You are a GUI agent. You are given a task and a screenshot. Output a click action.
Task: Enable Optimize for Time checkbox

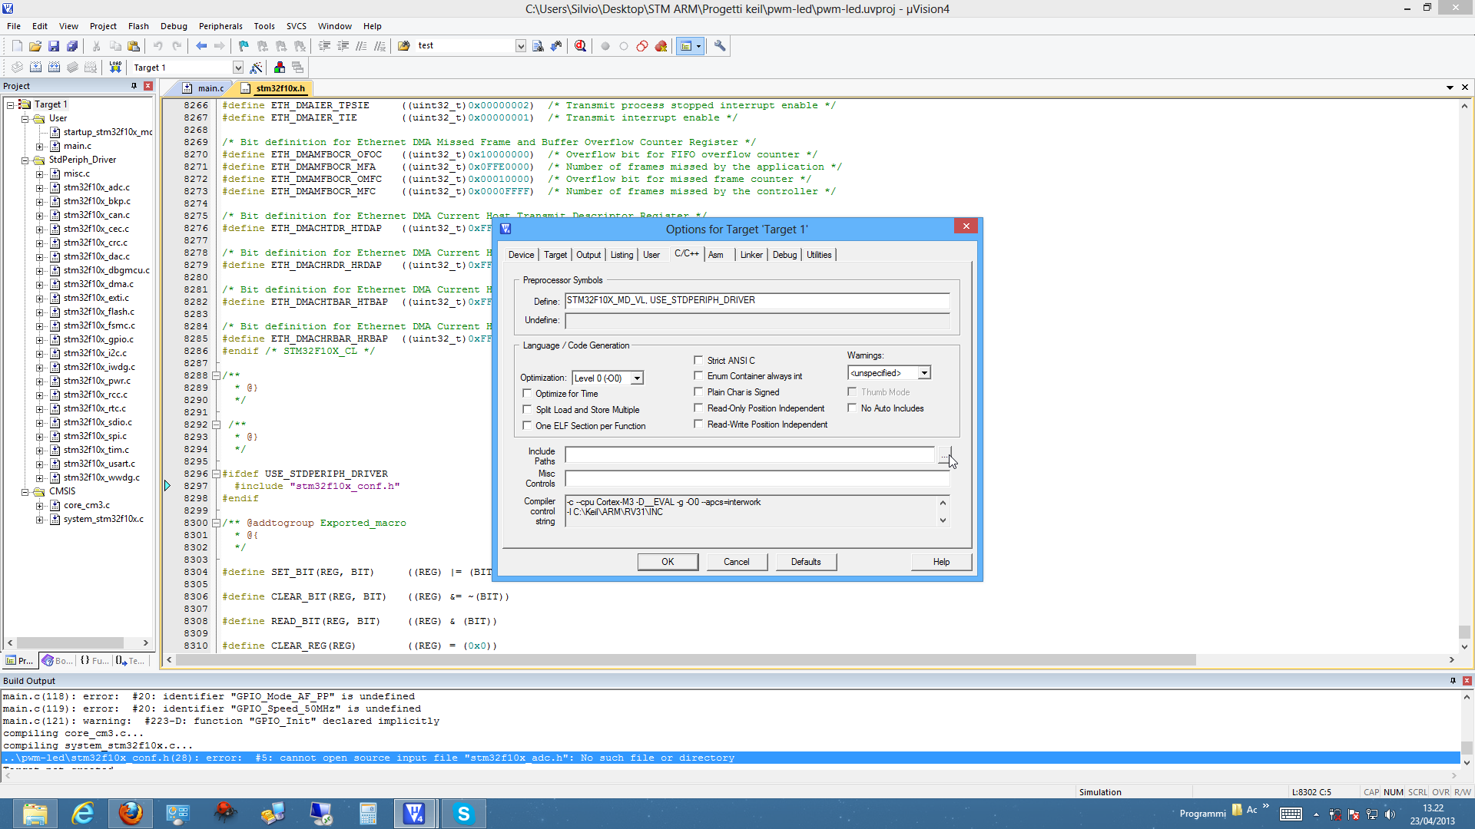click(527, 394)
